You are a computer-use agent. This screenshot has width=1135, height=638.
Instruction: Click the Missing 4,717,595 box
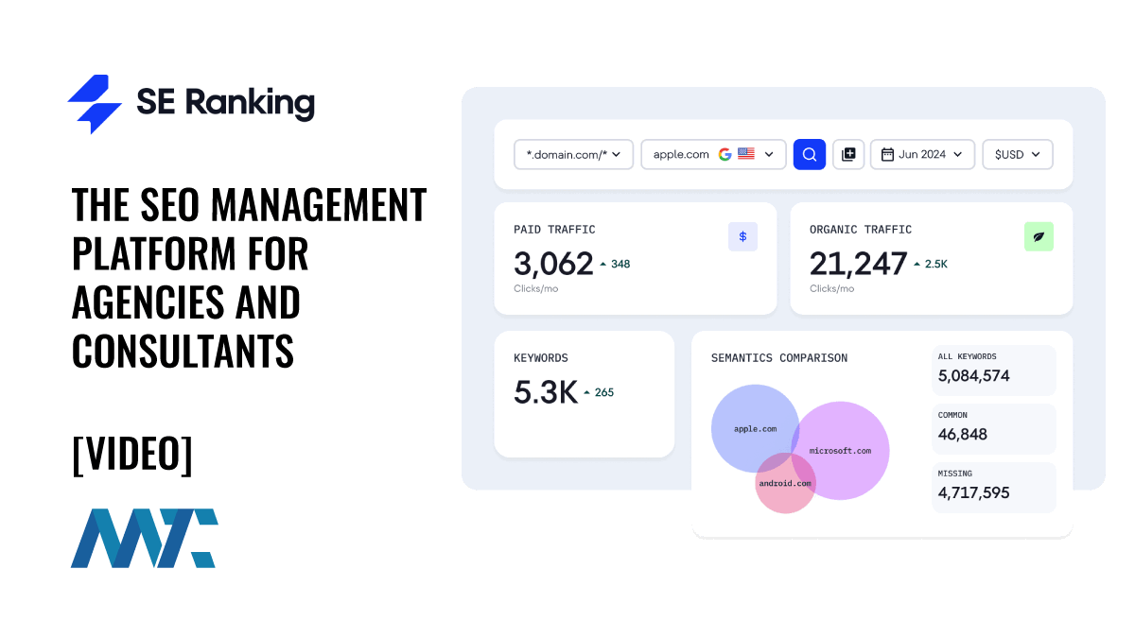coord(994,487)
